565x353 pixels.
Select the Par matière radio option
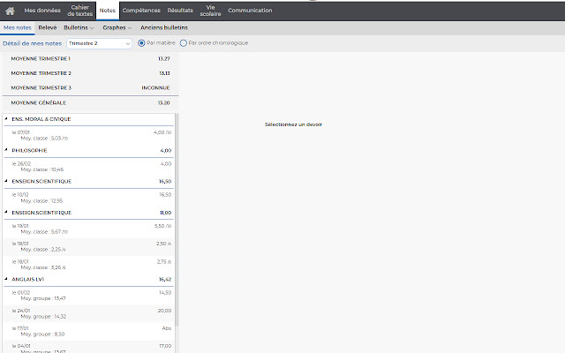(x=141, y=43)
